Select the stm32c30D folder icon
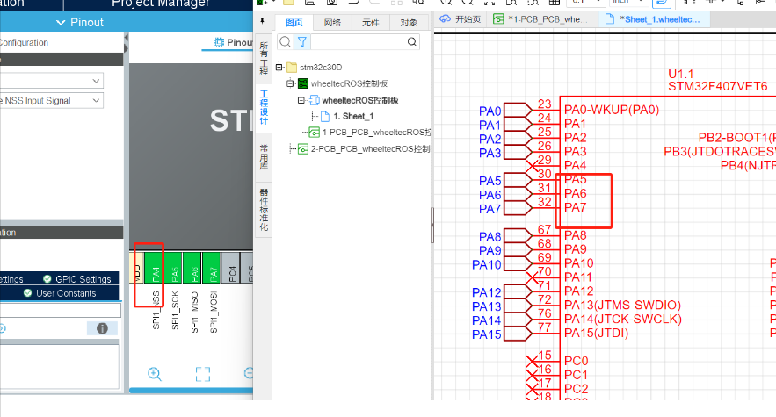The width and height of the screenshot is (776, 417). 292,68
